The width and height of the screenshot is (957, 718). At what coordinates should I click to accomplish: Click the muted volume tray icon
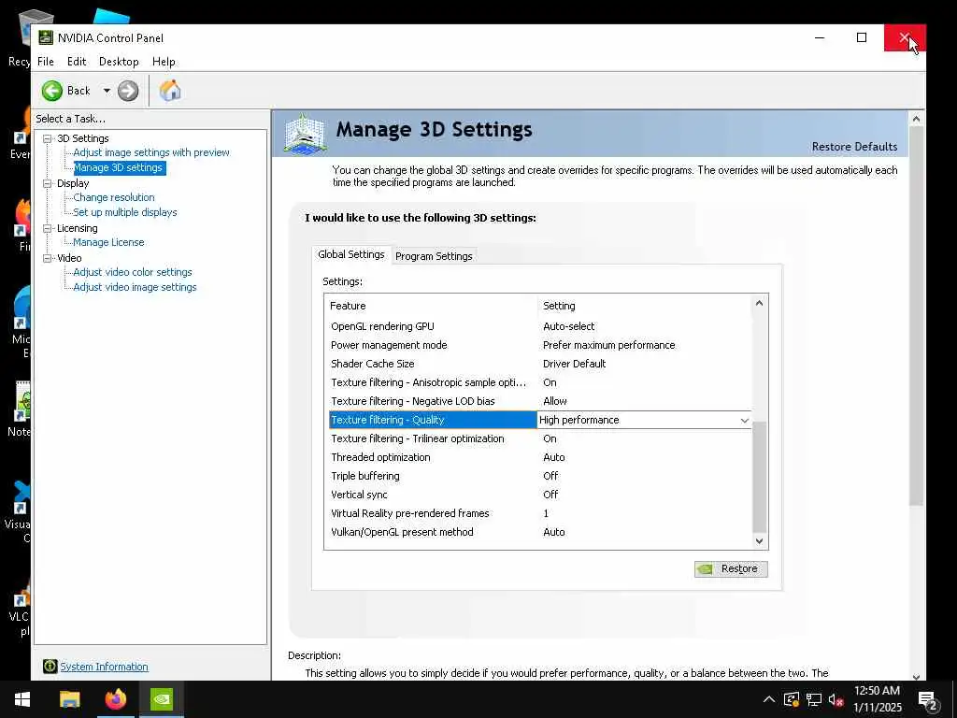pyautogui.click(x=836, y=699)
